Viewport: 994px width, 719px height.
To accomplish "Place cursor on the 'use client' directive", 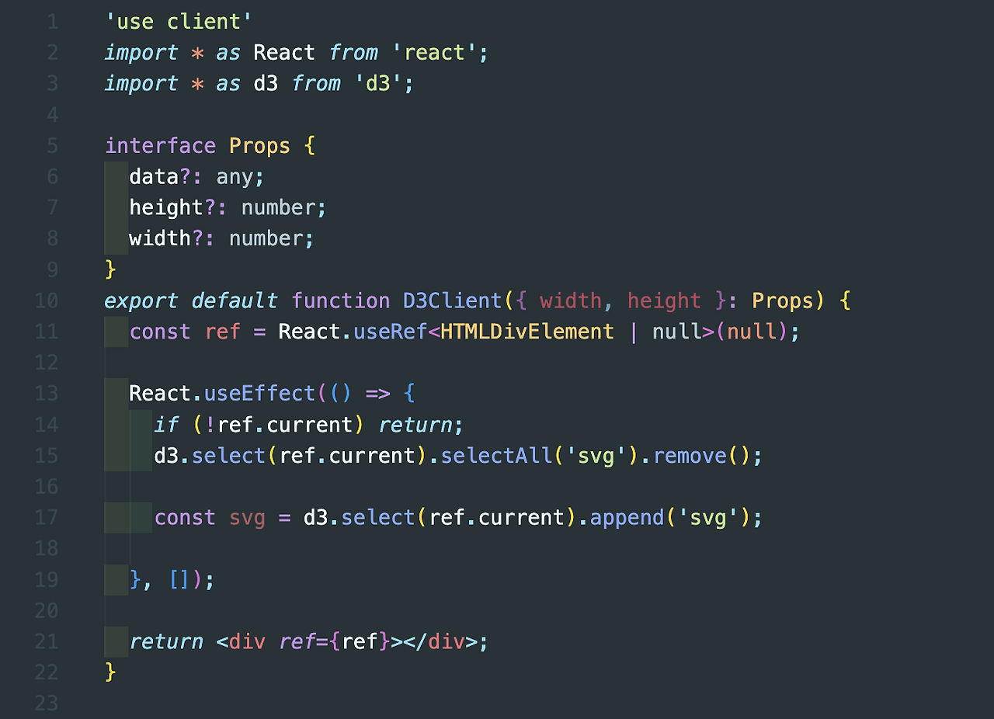I will (179, 22).
